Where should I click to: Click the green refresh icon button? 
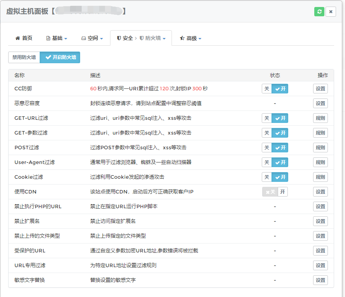tap(319, 12)
